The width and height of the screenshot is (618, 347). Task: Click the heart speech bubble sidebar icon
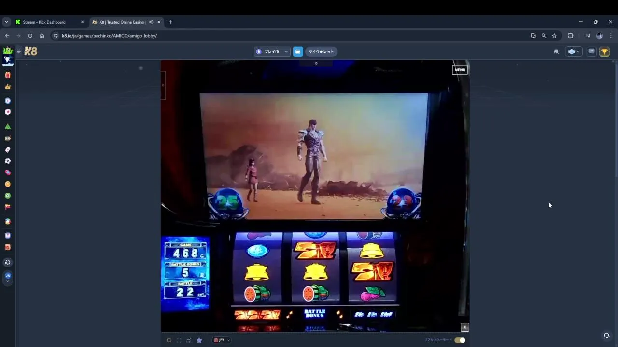click(x=8, y=112)
